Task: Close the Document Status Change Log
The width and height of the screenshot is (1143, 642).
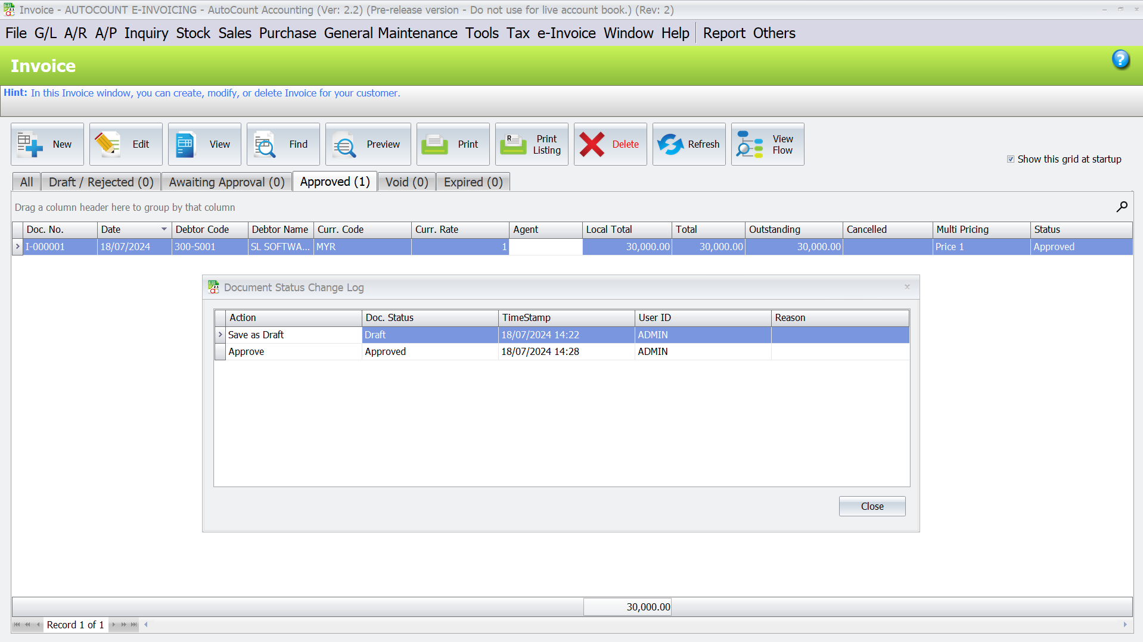Action: point(872,506)
